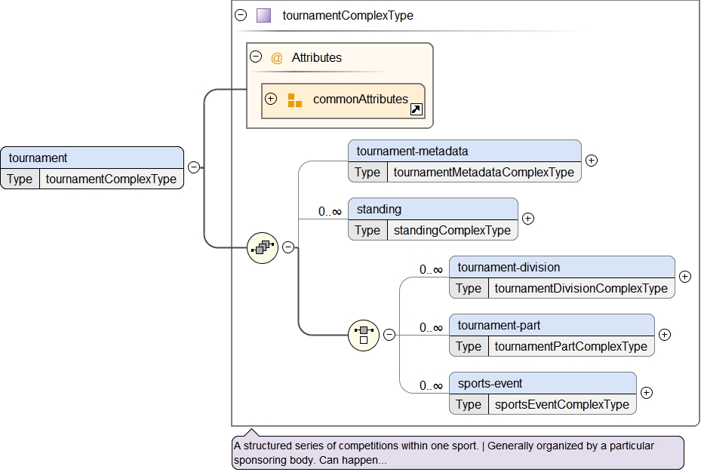Collapse the tournament root element
Image resolution: width=701 pixels, height=472 pixels.
click(194, 167)
